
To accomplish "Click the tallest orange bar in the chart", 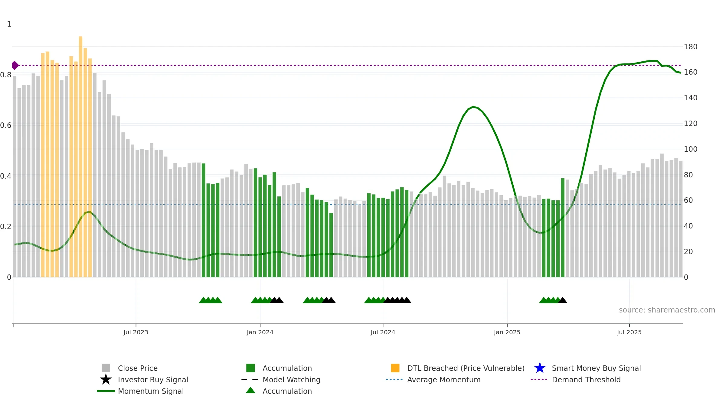I will 80,157.
